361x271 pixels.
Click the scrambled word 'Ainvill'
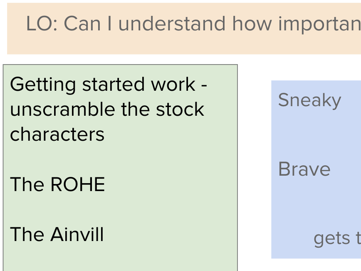click(77, 234)
